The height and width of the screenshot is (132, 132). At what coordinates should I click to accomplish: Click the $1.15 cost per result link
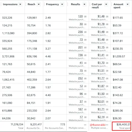pos(101,47)
